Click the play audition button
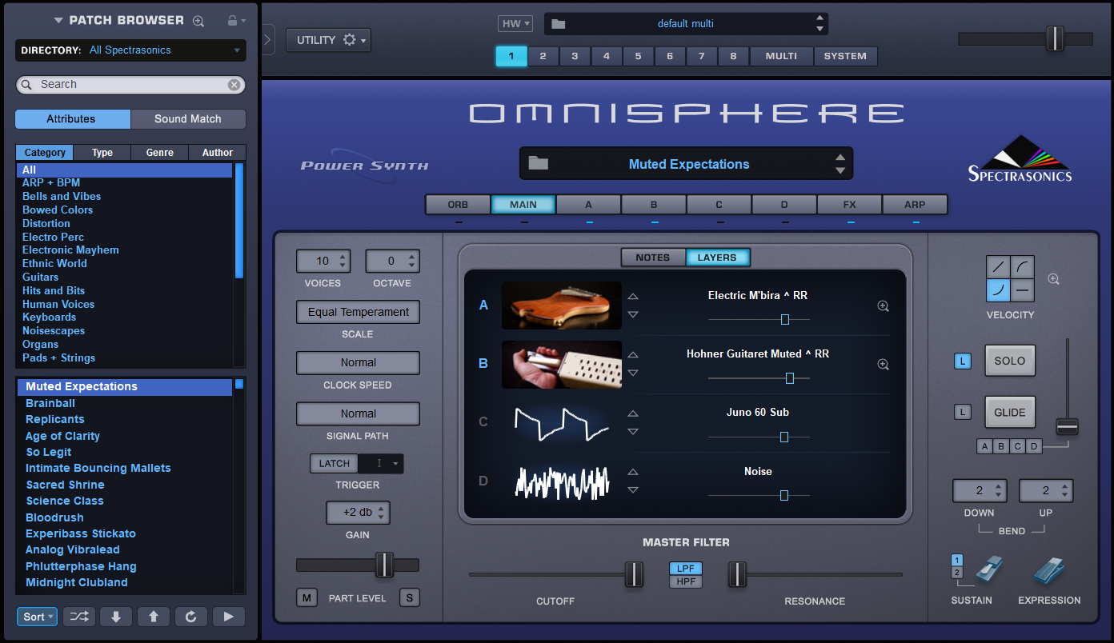Image resolution: width=1114 pixels, height=643 pixels. click(229, 617)
